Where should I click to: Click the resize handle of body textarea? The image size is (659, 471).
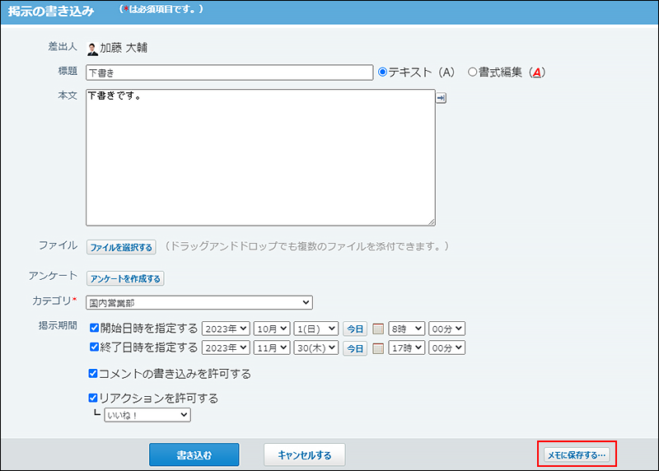pos(432,222)
